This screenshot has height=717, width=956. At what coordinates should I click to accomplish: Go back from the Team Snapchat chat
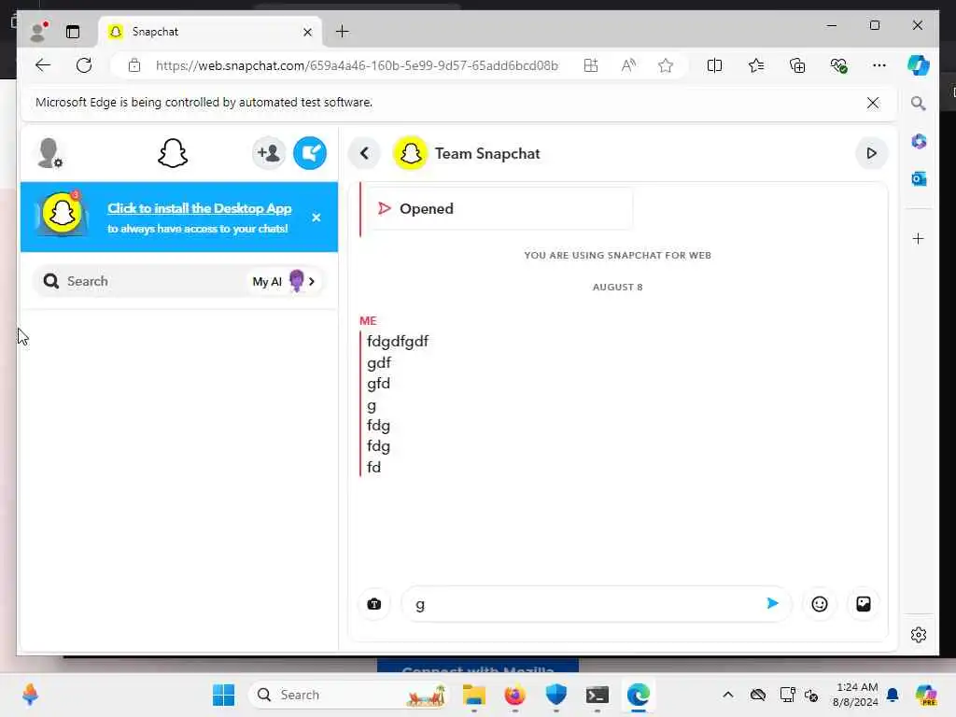tap(364, 153)
